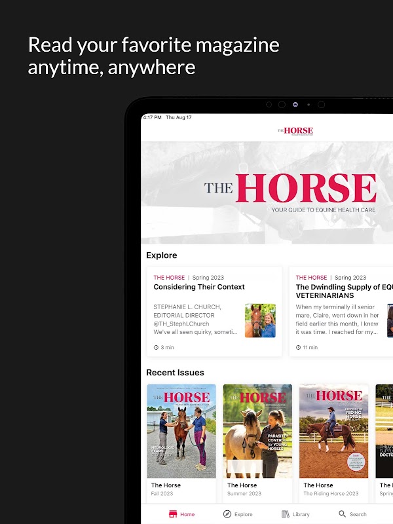Screen dimensions: 393x524
Task: Click "Summer 2023" issue label
Action: (x=244, y=494)
